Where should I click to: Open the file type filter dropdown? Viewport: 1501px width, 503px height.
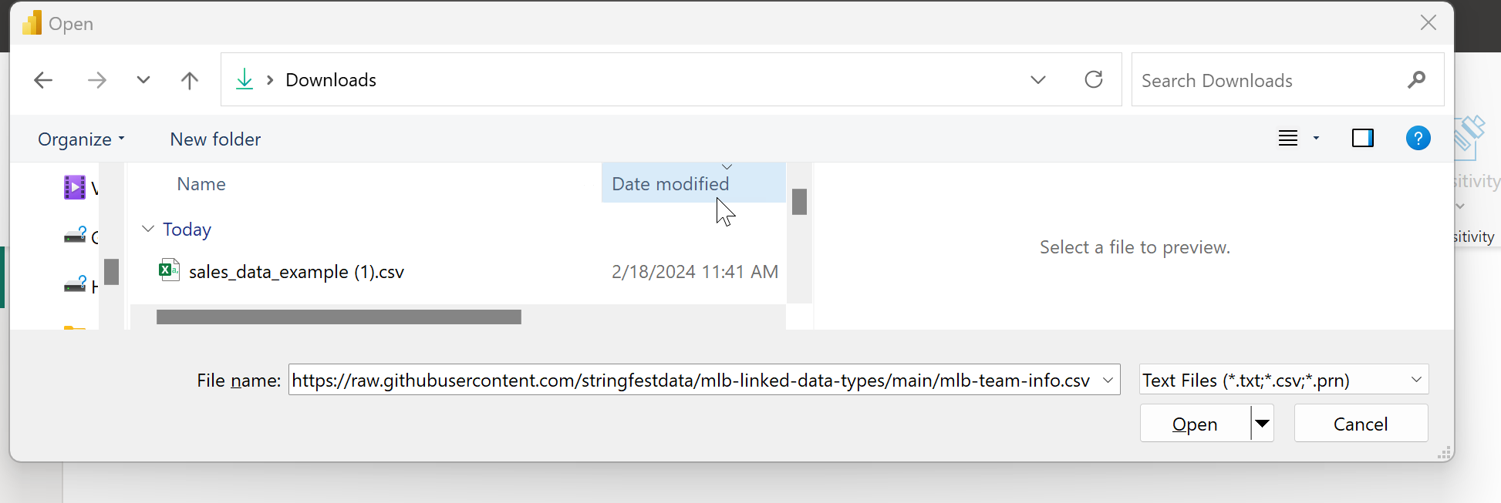click(1283, 380)
